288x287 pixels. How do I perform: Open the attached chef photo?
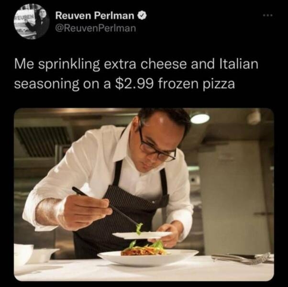point(144,194)
